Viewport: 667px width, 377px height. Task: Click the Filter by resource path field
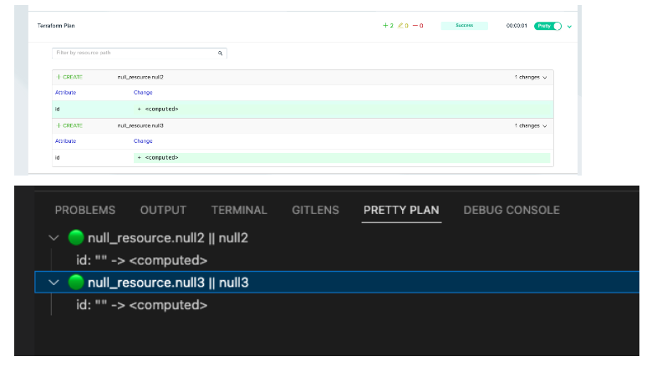click(x=139, y=53)
